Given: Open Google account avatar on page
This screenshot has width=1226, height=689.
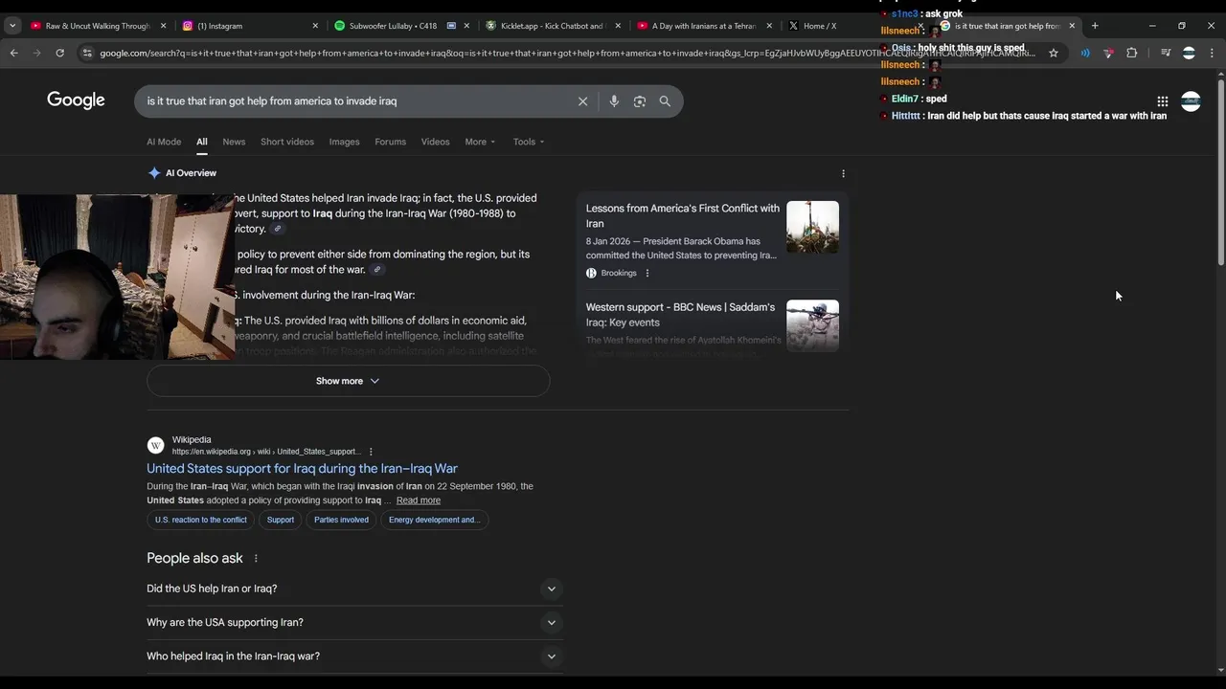Looking at the screenshot, I should [1191, 101].
